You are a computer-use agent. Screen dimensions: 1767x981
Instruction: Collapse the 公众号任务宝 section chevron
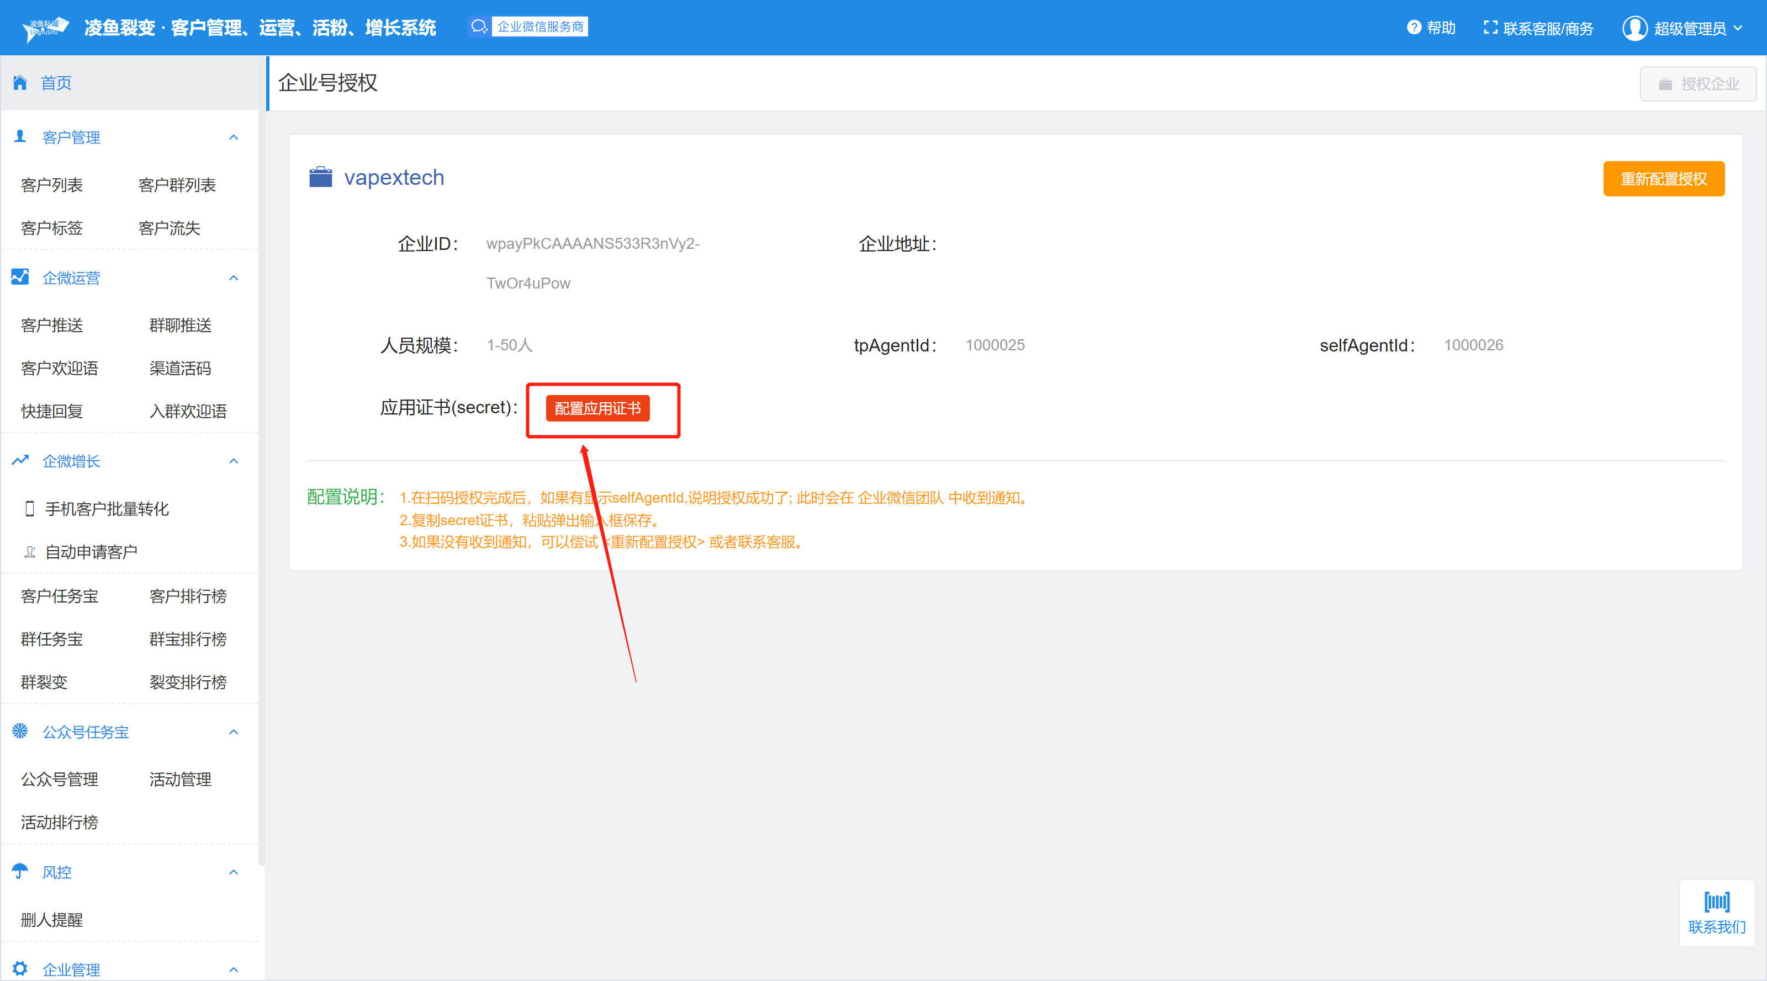pos(233,732)
